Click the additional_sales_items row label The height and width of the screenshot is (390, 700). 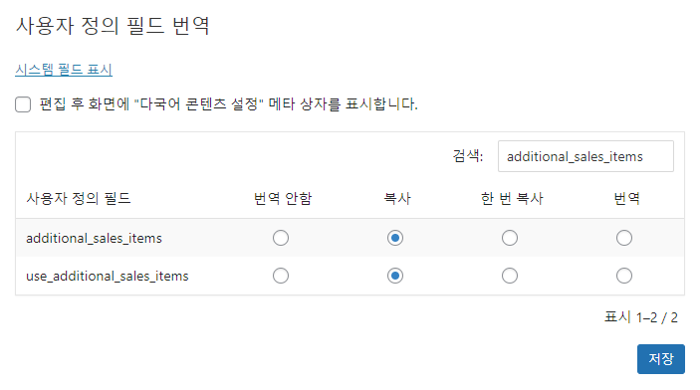pos(94,239)
